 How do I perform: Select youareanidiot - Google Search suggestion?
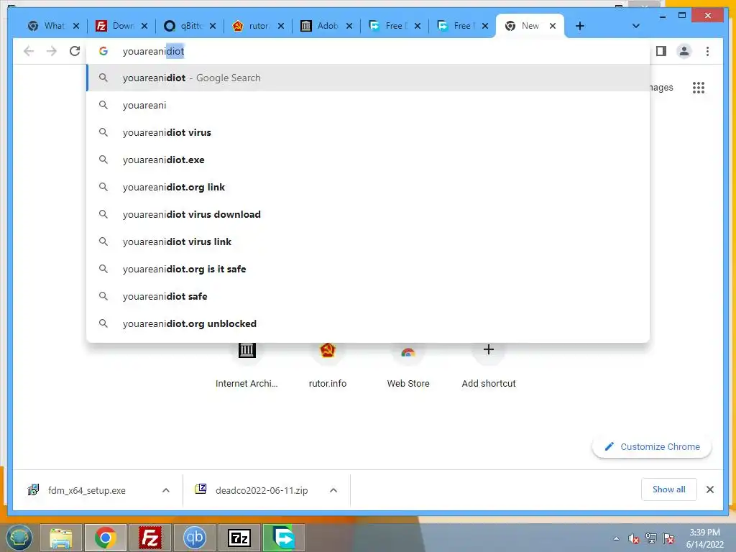pos(368,78)
